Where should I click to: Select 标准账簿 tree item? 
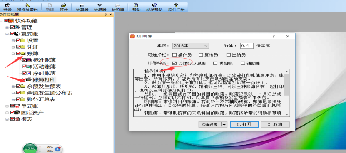(x=45, y=60)
